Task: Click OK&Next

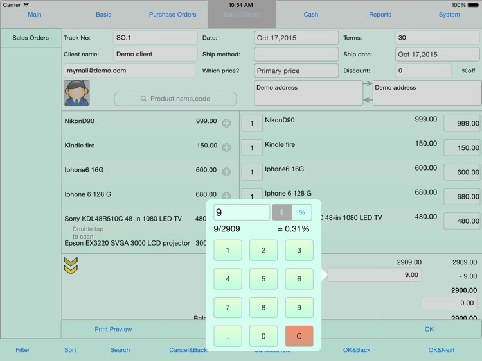Action: coord(442,350)
